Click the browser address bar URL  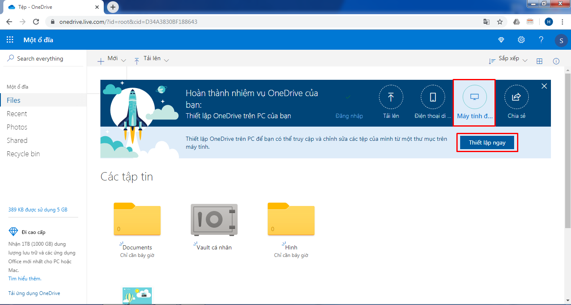128,22
